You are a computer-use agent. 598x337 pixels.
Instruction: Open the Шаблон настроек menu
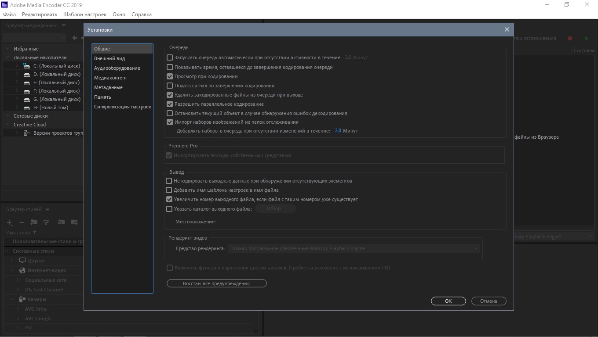tap(84, 14)
